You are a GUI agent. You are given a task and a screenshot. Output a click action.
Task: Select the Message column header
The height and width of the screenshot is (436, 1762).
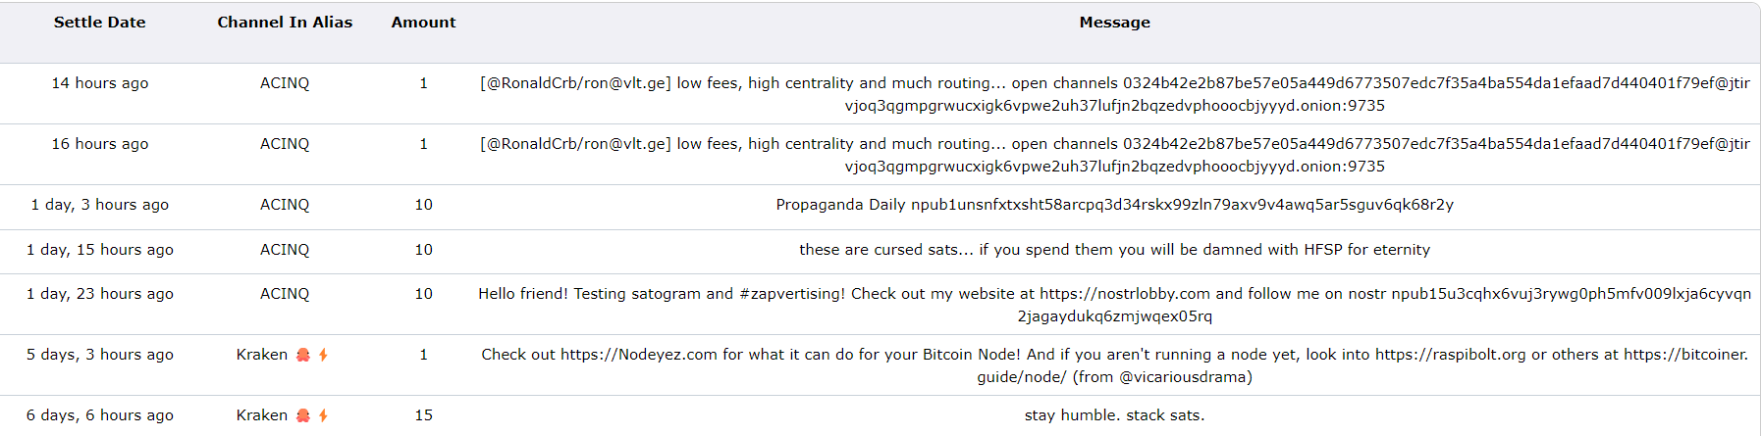[x=1115, y=23]
